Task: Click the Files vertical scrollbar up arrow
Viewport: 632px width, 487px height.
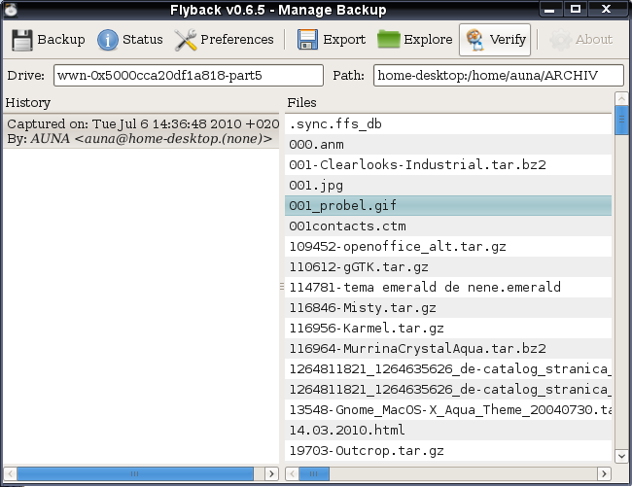Action: coord(621,98)
